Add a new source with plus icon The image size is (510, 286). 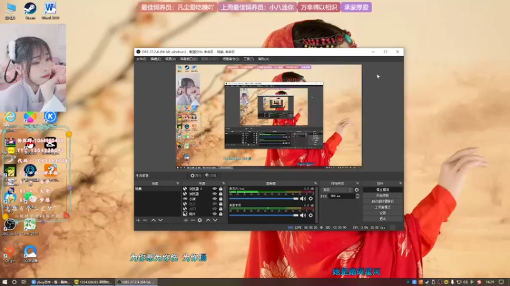[x=186, y=220]
